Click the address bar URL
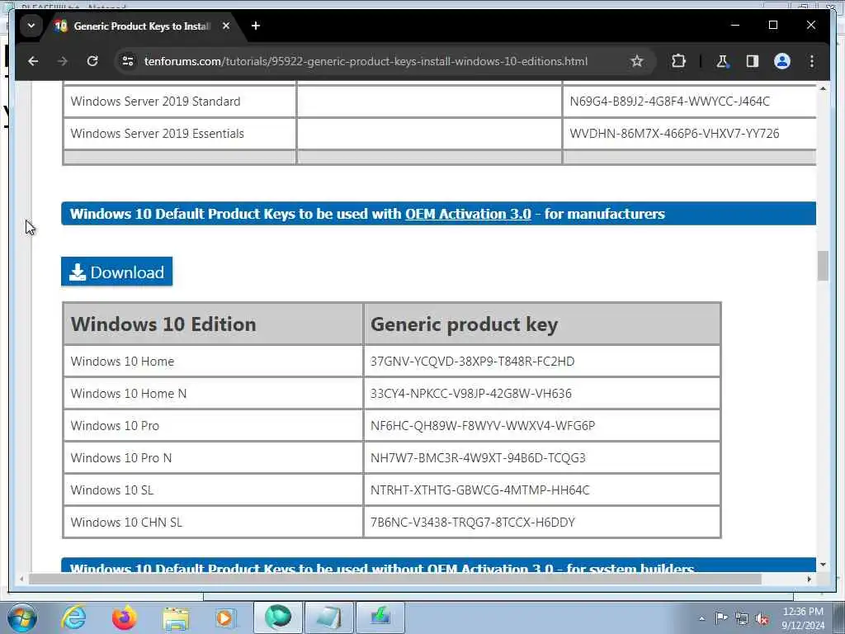This screenshot has height=634, width=845. 366,61
